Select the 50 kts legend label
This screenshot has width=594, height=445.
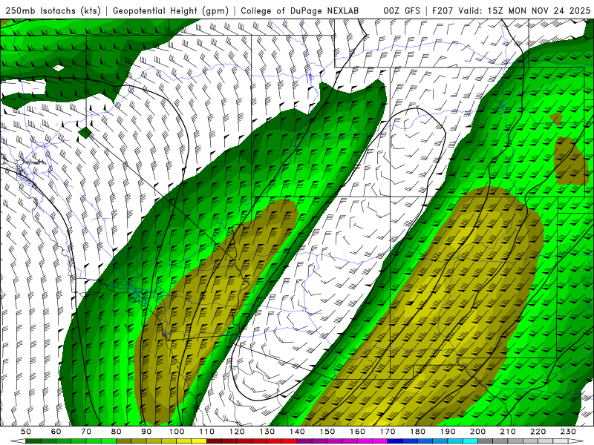[26, 432]
